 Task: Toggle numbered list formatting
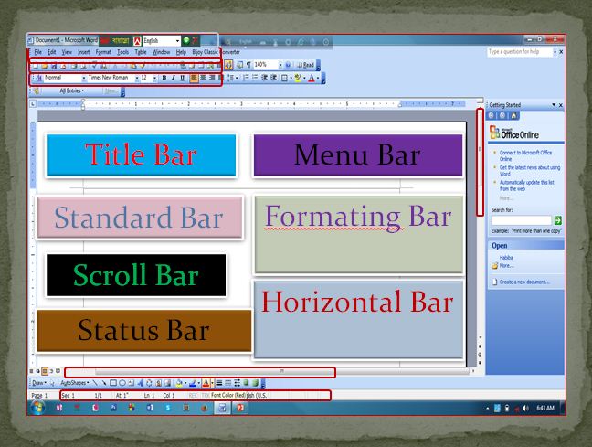pos(246,78)
